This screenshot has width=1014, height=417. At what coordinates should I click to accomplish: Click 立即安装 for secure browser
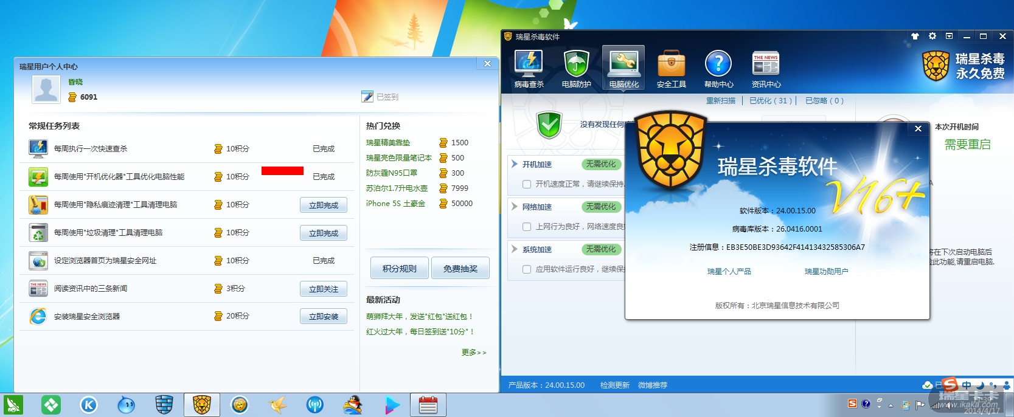(324, 316)
